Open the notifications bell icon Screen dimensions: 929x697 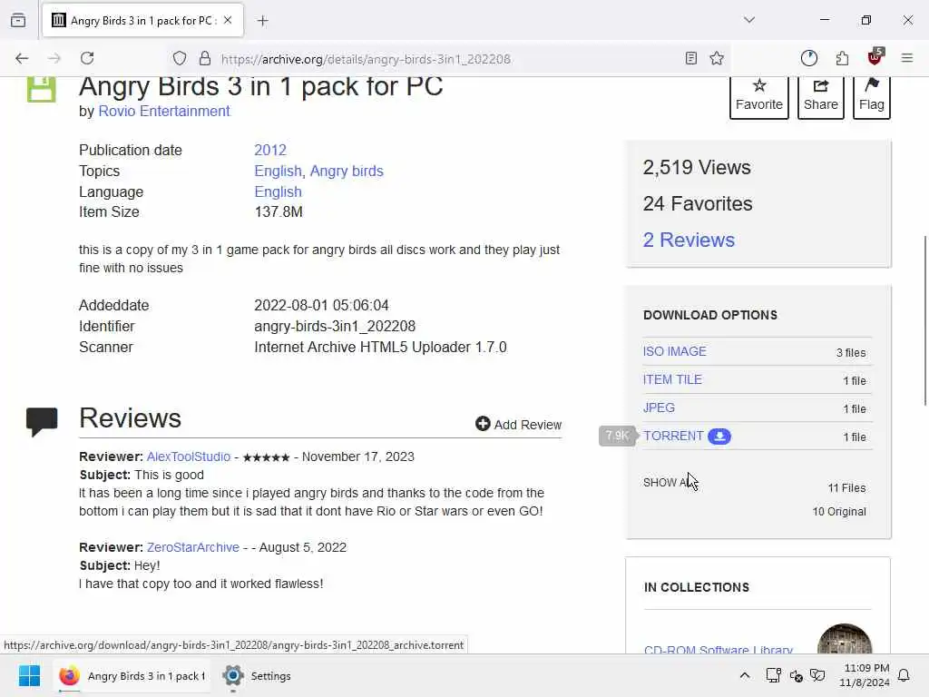(905, 675)
